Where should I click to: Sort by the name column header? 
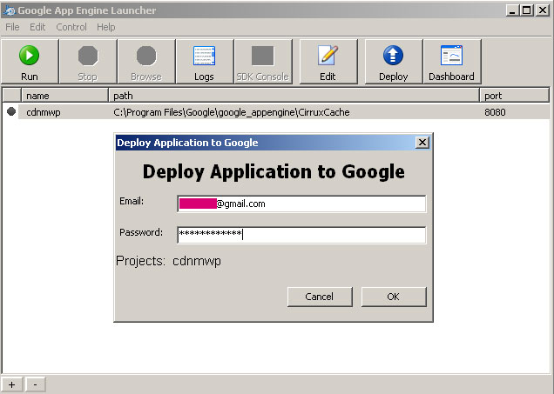pos(65,96)
